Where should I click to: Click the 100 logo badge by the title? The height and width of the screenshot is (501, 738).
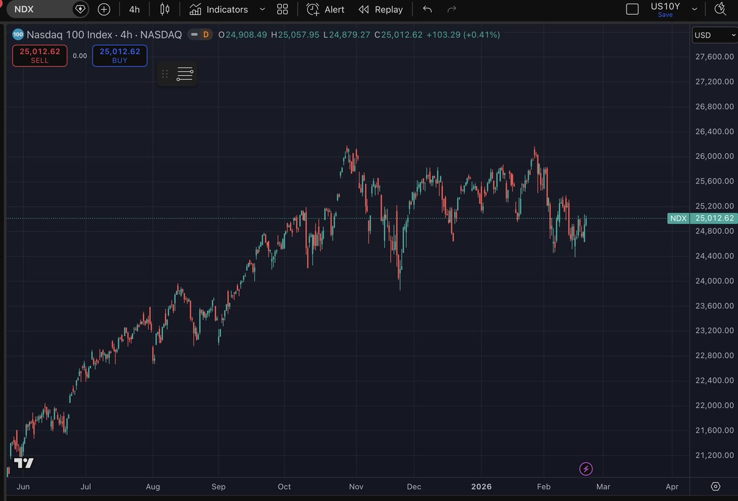(18, 34)
